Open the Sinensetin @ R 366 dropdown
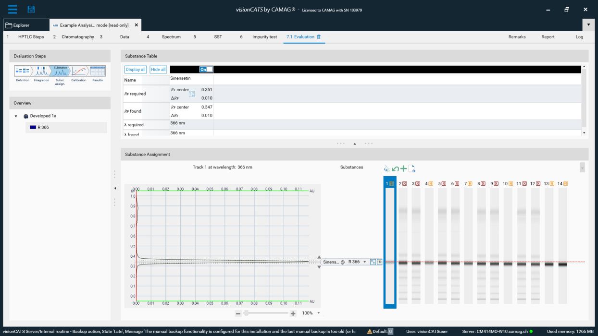 pyautogui.click(x=364, y=262)
